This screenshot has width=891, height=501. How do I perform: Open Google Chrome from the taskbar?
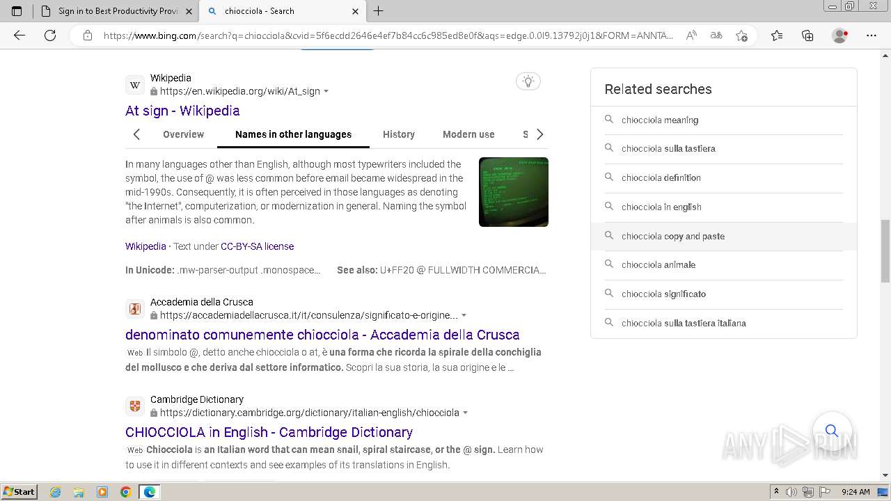(125, 492)
